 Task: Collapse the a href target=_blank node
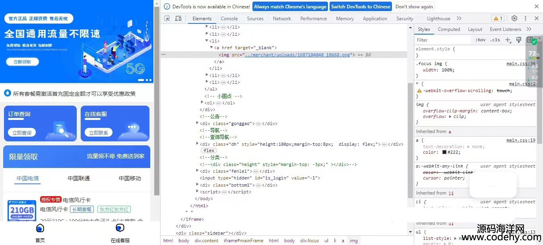[x=211, y=48]
